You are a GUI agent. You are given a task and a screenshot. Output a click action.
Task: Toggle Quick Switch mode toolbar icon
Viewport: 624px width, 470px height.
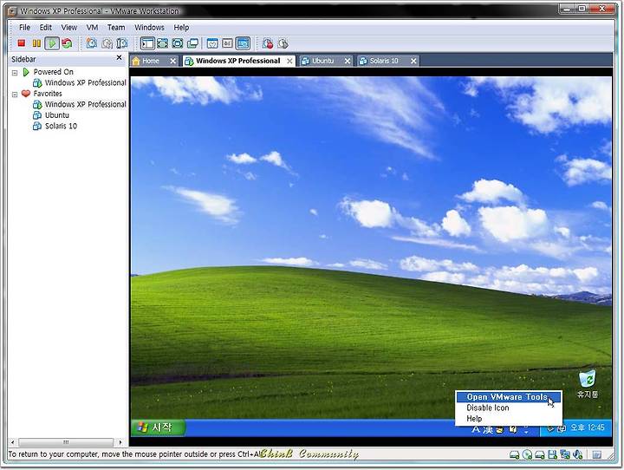click(x=162, y=43)
